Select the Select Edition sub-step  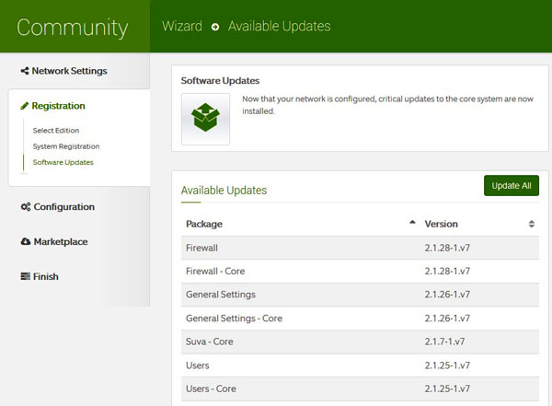tap(56, 131)
